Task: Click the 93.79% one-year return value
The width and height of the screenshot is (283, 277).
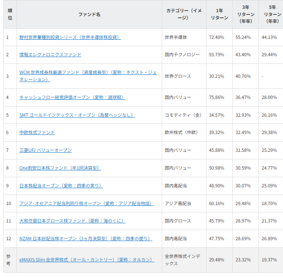Action: click(x=216, y=55)
